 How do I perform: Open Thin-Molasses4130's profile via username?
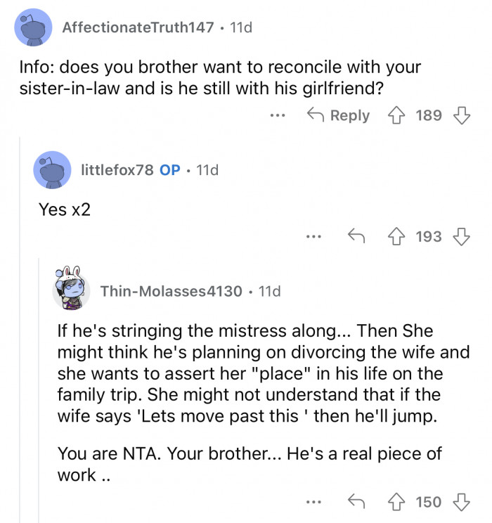[171, 291]
